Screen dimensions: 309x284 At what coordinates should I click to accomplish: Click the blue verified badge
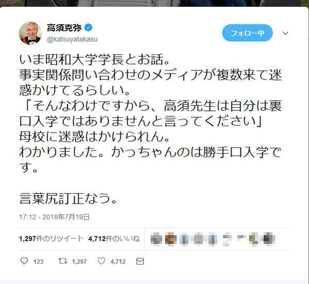click(88, 28)
